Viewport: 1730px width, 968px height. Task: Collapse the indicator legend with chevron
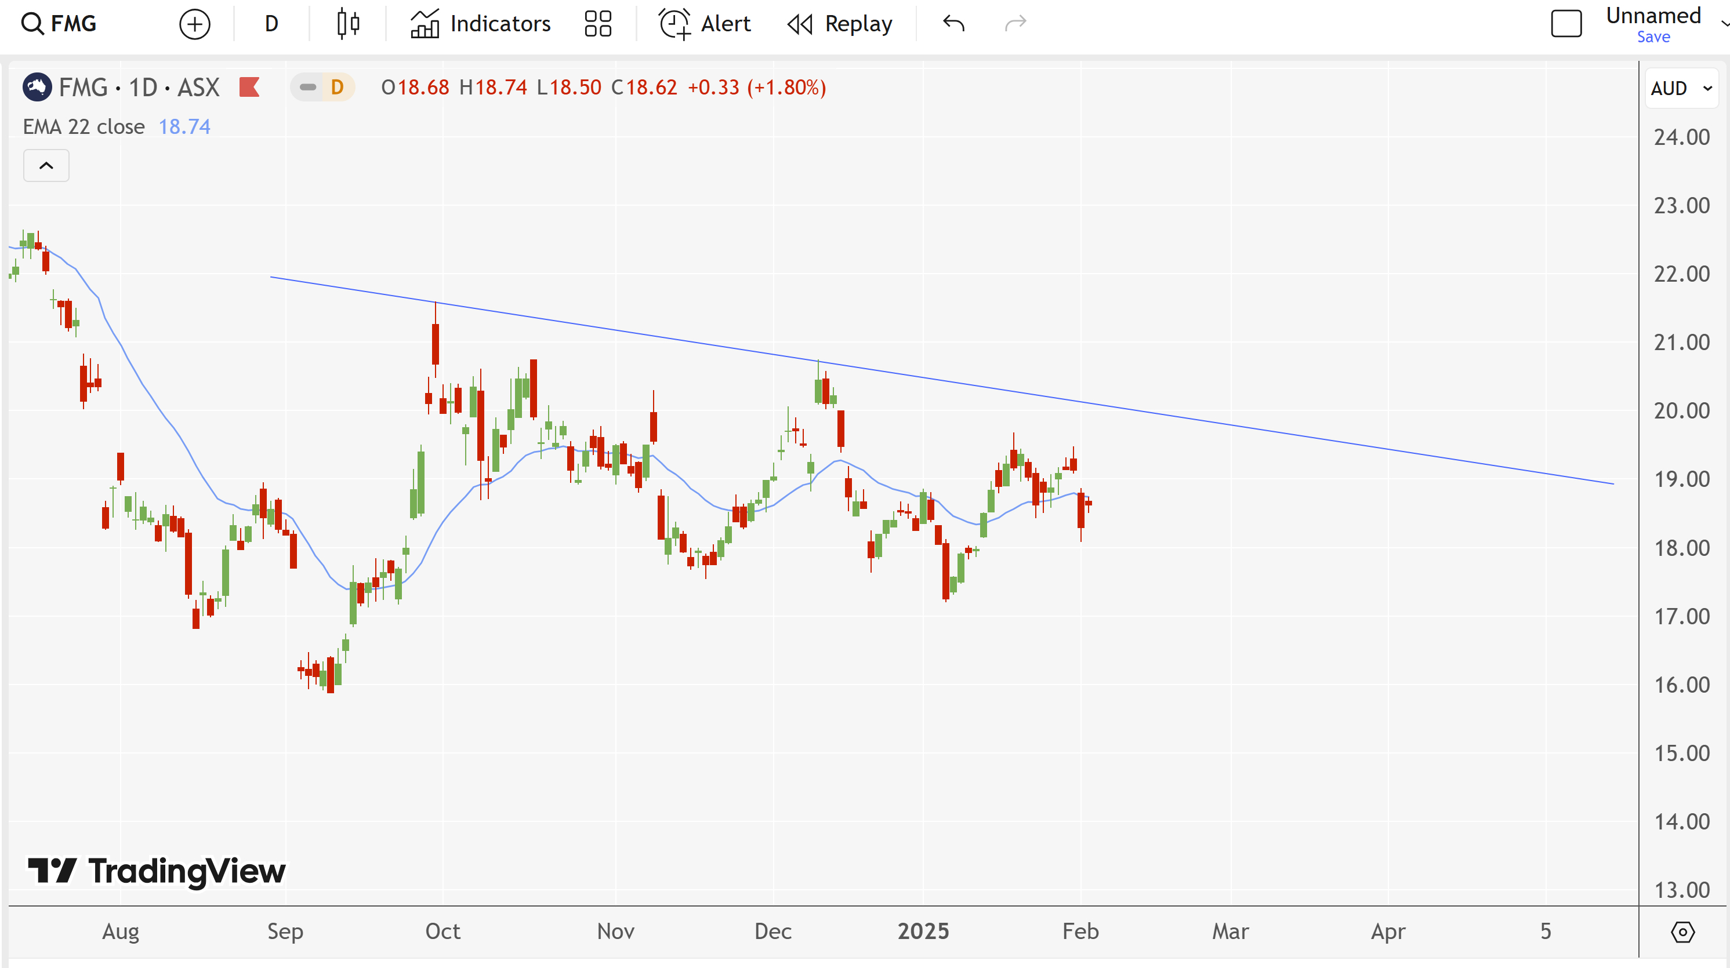point(46,165)
